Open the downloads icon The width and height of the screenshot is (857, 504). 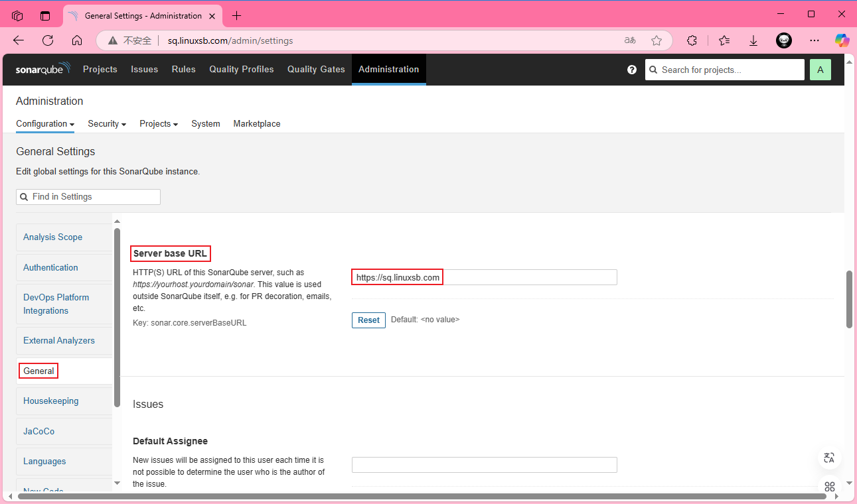point(753,40)
